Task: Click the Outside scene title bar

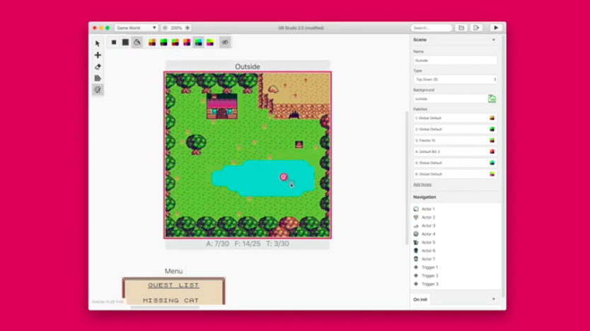Action: pos(248,66)
